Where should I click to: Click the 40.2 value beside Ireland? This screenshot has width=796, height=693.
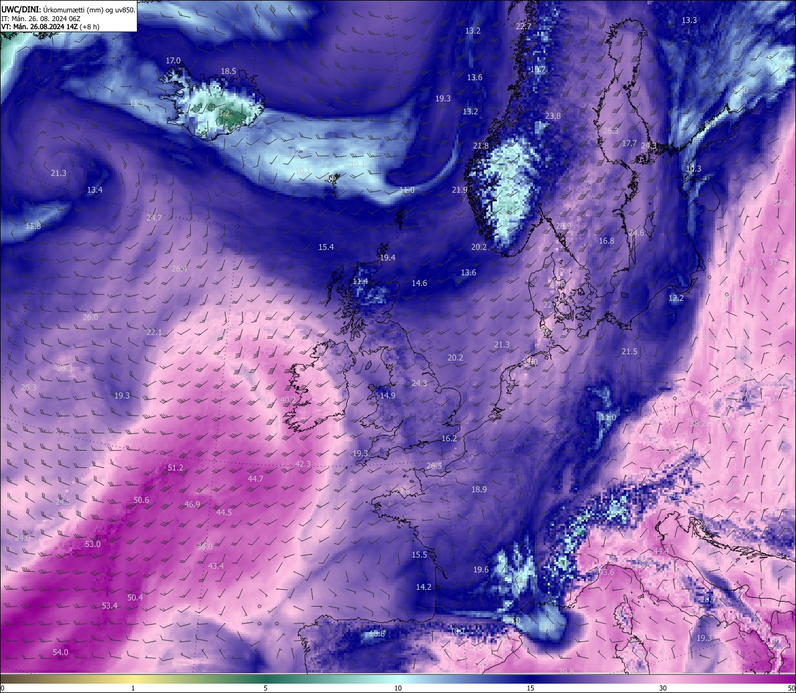coord(288,400)
